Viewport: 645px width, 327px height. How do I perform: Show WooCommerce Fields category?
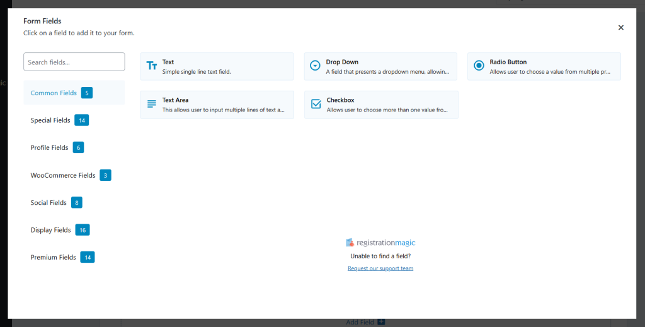point(63,175)
